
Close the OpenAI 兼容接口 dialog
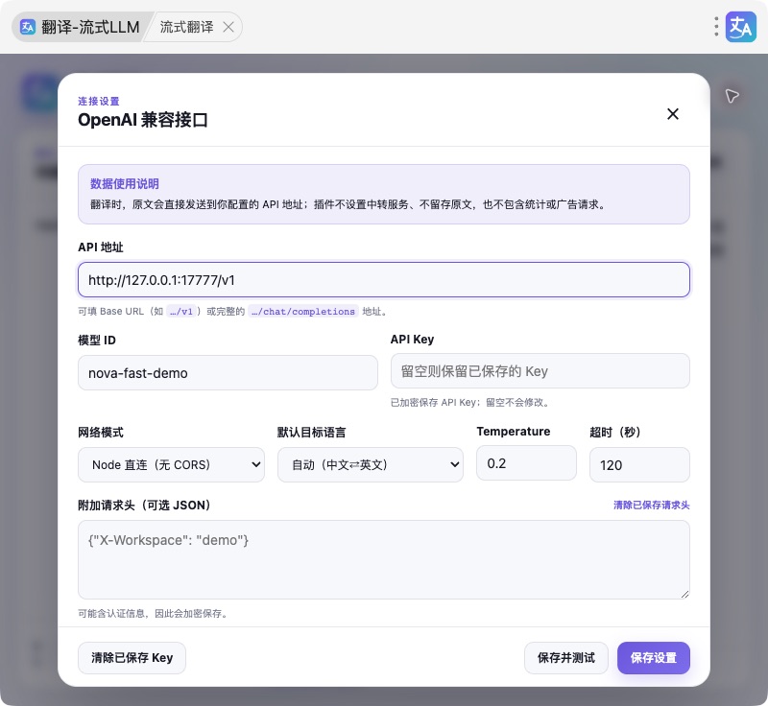[673, 114]
